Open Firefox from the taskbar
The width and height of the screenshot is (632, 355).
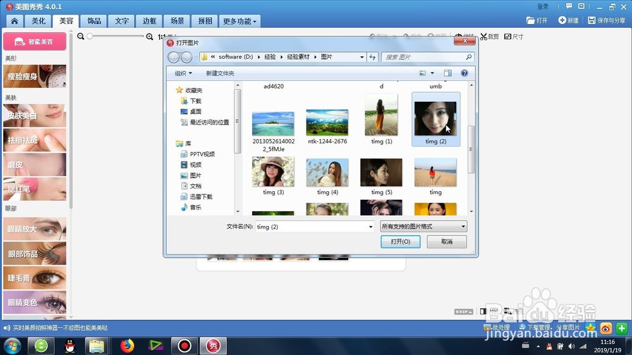[126, 346]
